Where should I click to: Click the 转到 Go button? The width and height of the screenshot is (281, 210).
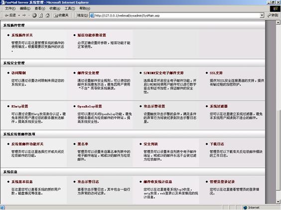tap(273, 15)
